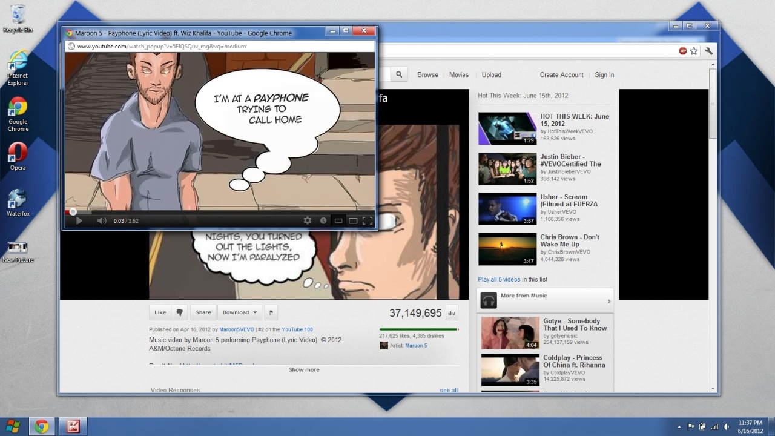Screen dimensions: 775x436
Task: Select the Opera desktop icon
Action: (x=18, y=156)
